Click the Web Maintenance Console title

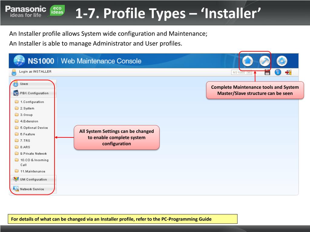click(101, 61)
